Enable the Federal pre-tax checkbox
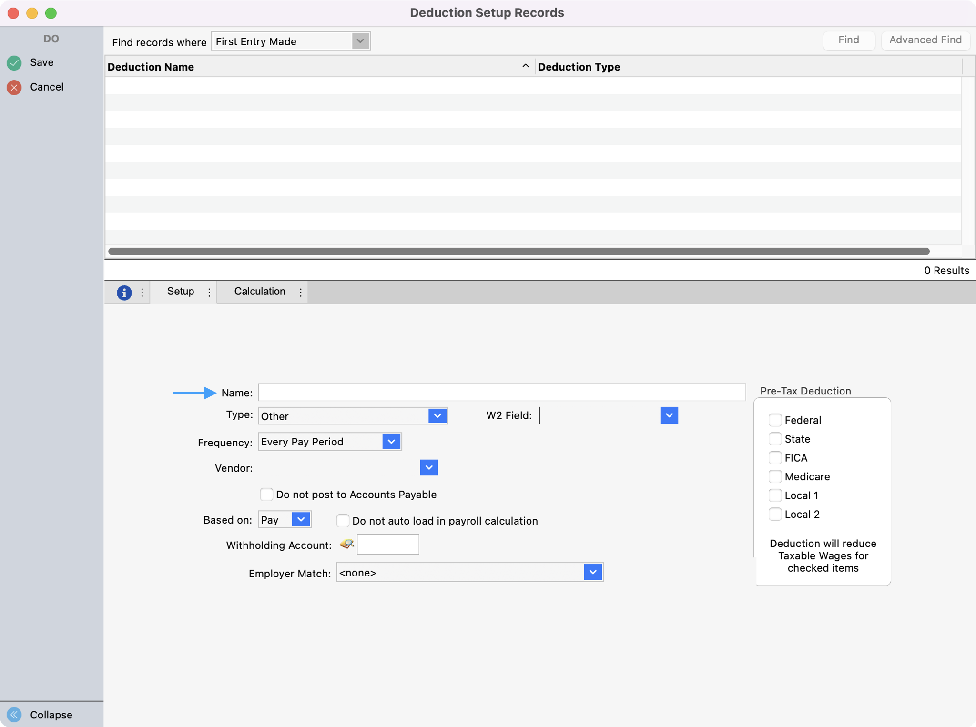976x727 pixels. point(775,420)
